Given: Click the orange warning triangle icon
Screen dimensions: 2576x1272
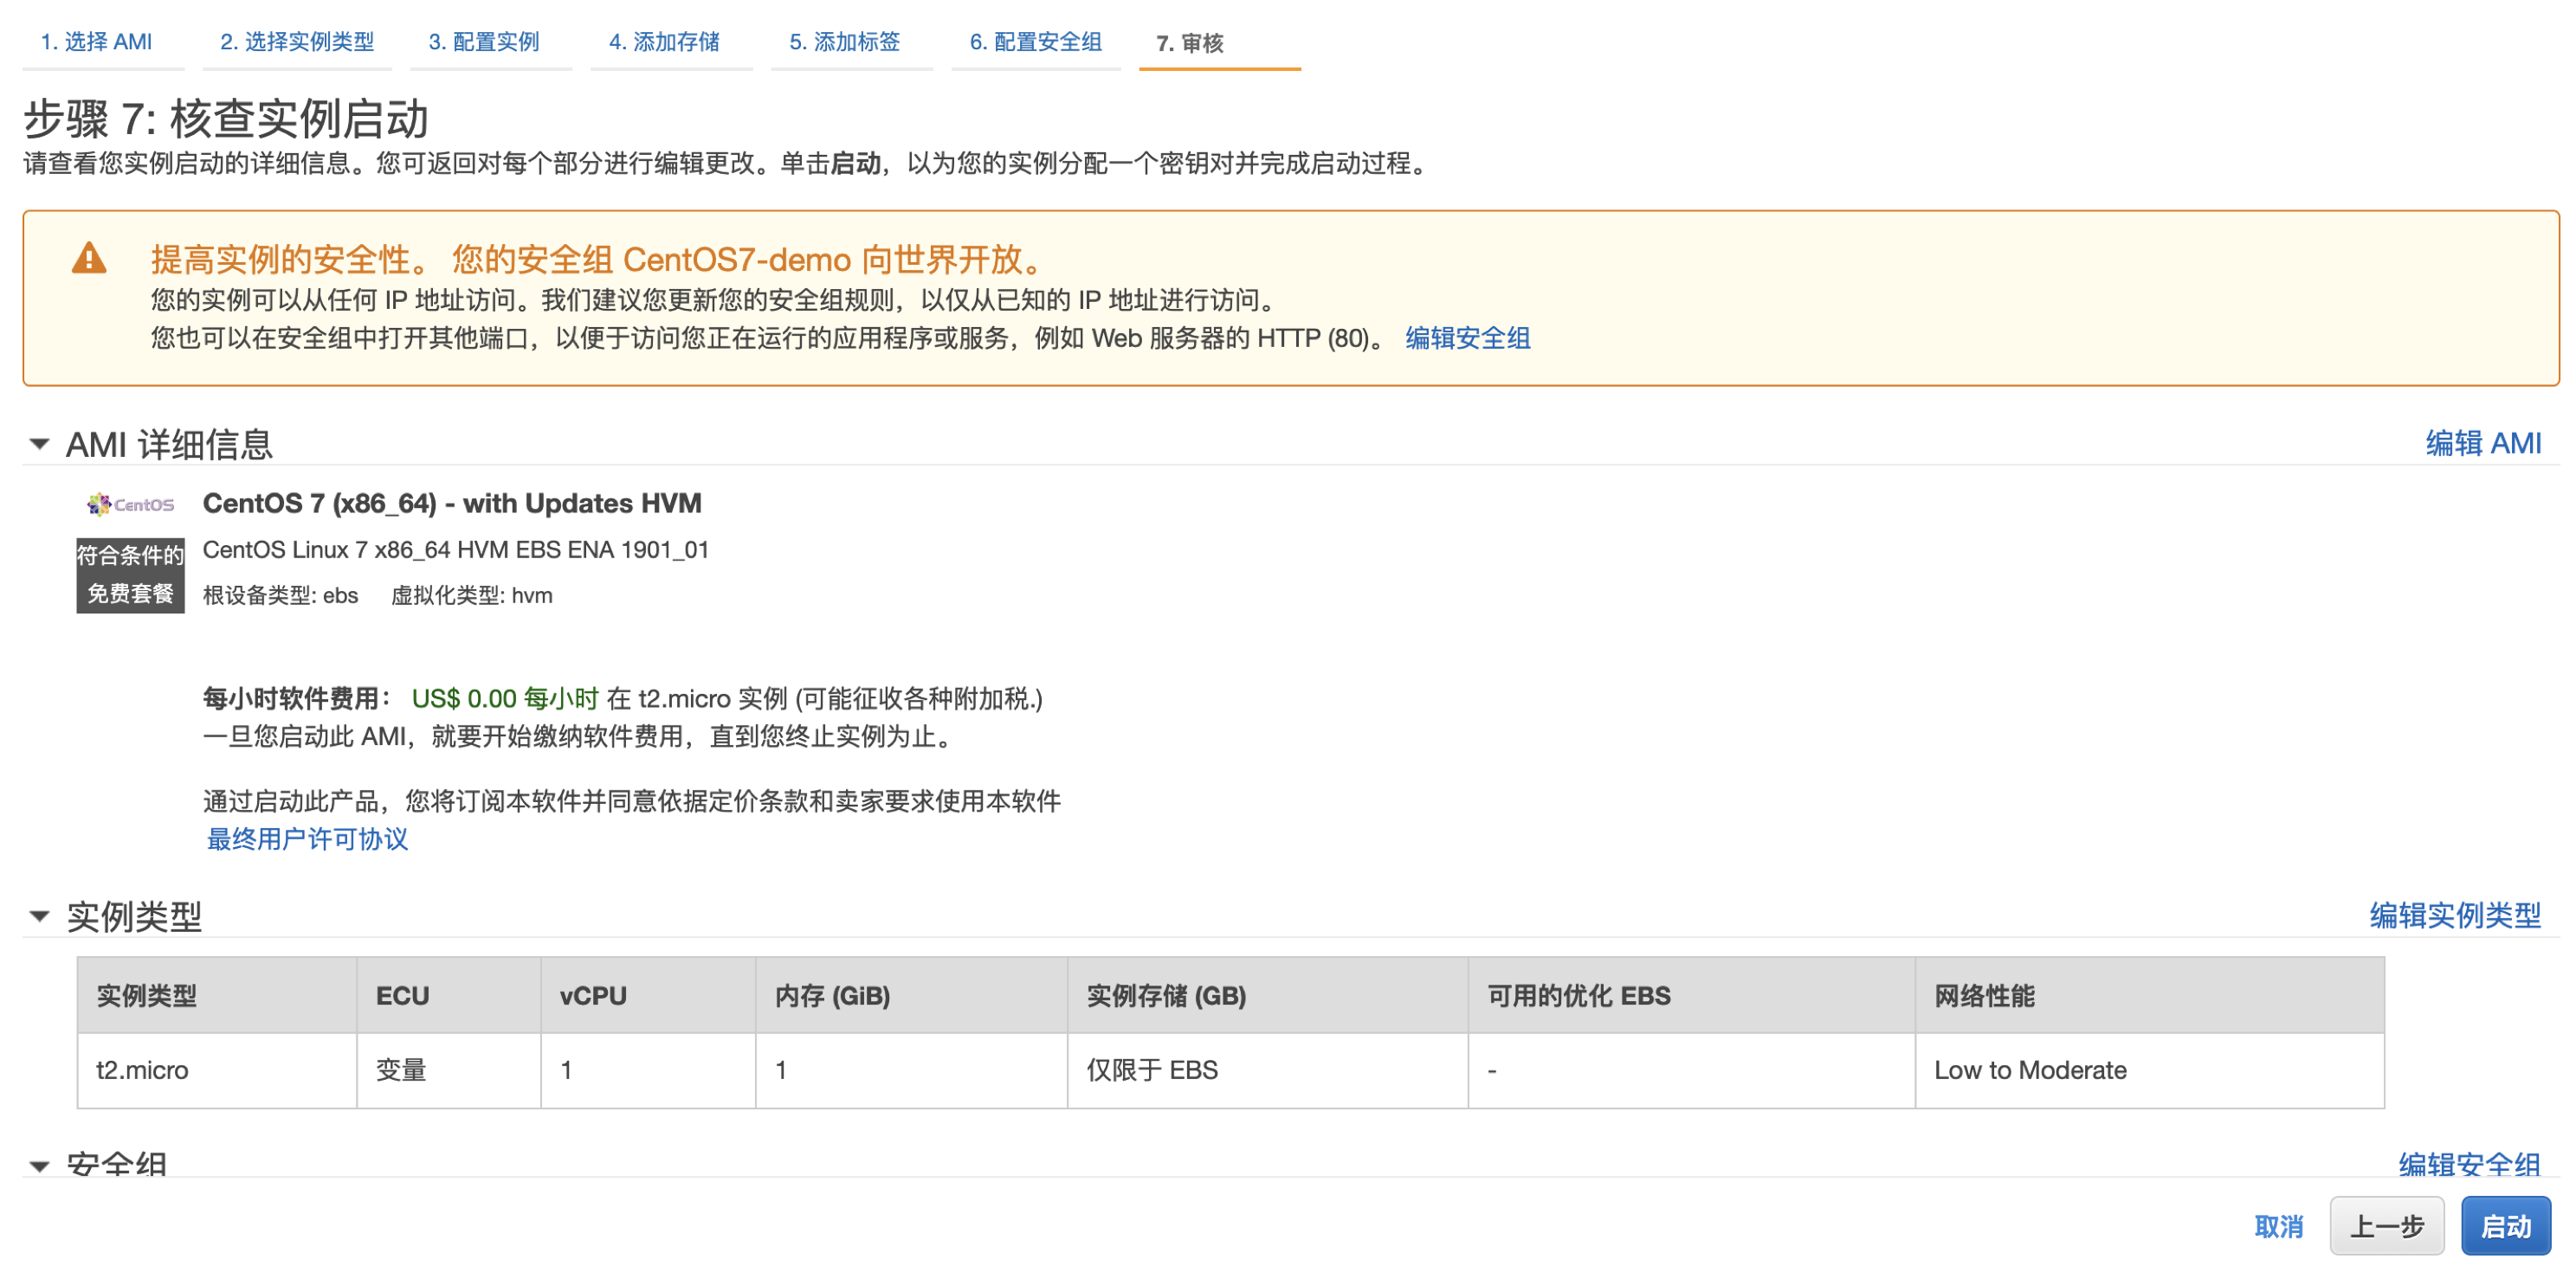Looking at the screenshot, I should pos(89,259).
